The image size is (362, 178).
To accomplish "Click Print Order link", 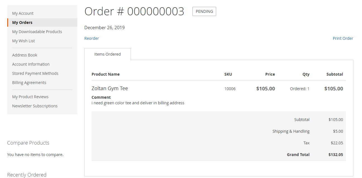I will tap(343, 38).
